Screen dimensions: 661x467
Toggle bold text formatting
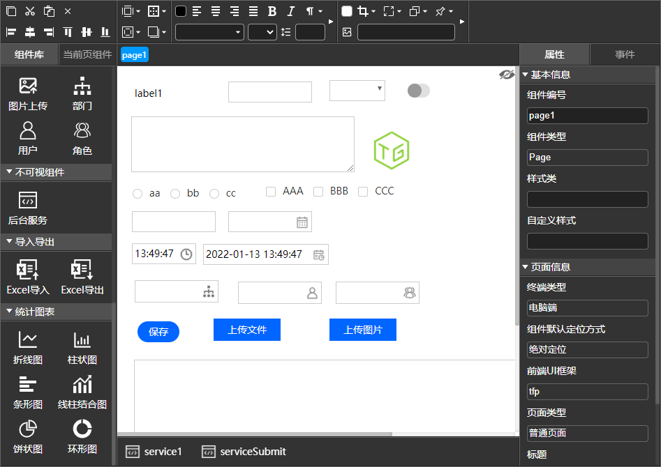pos(272,11)
